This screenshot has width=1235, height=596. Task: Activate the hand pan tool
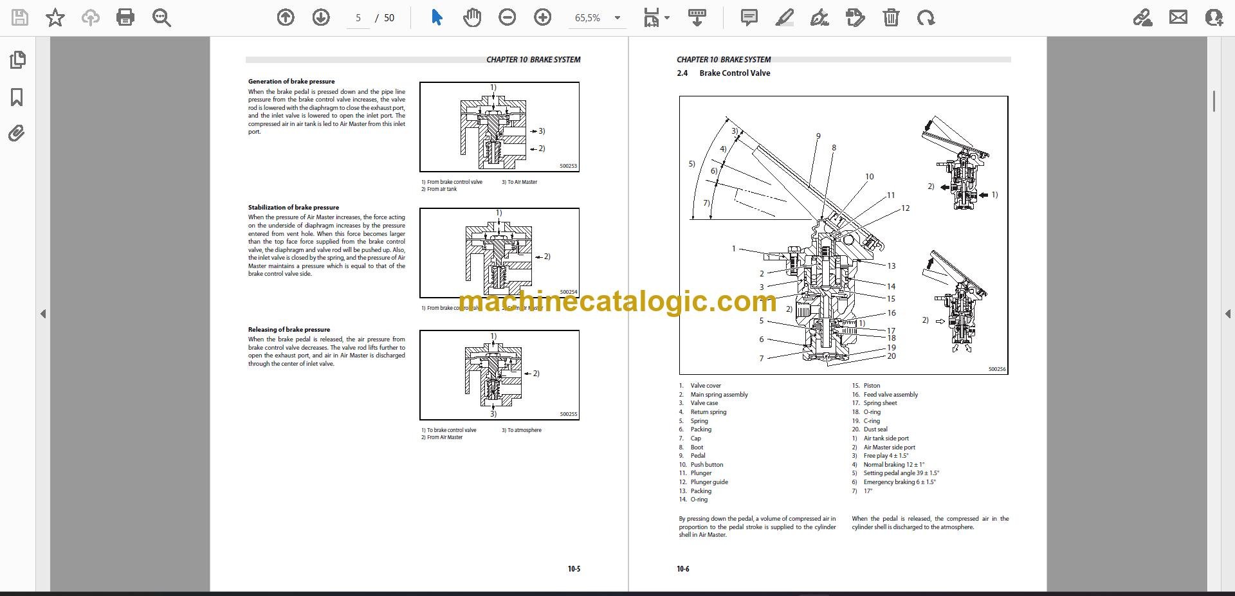pos(472,17)
